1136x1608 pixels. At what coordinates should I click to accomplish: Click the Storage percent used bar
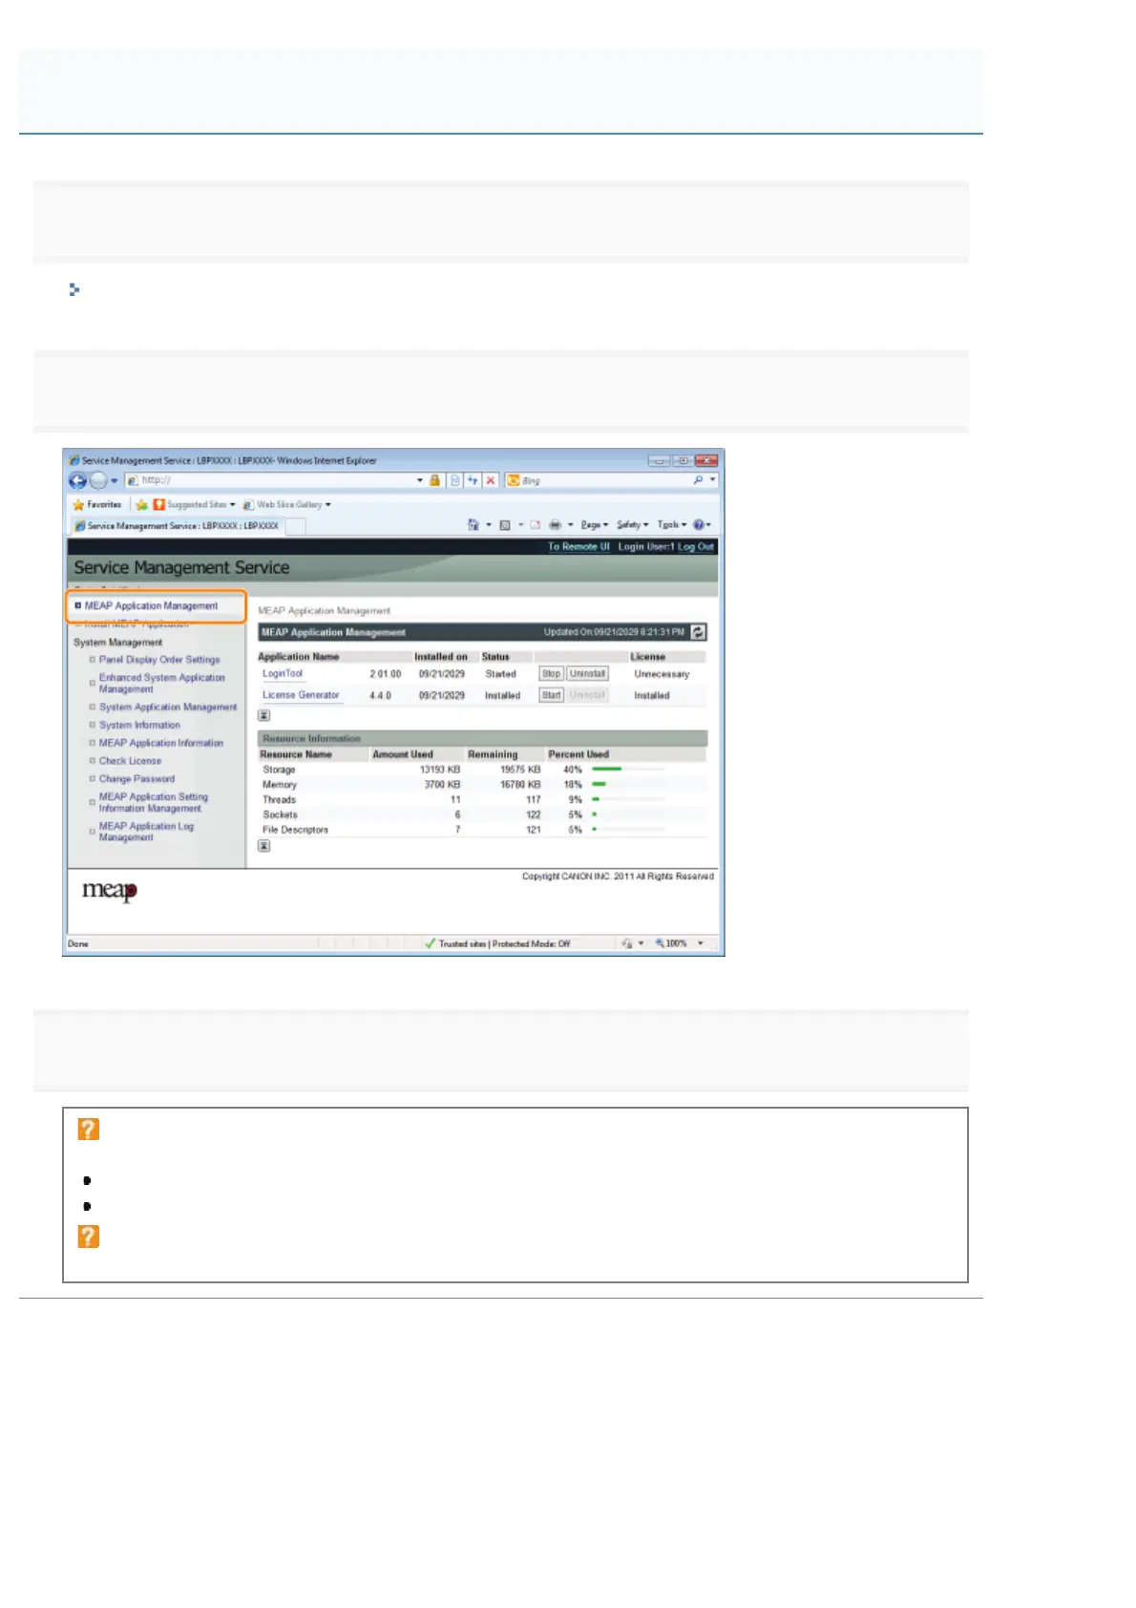click(x=628, y=770)
